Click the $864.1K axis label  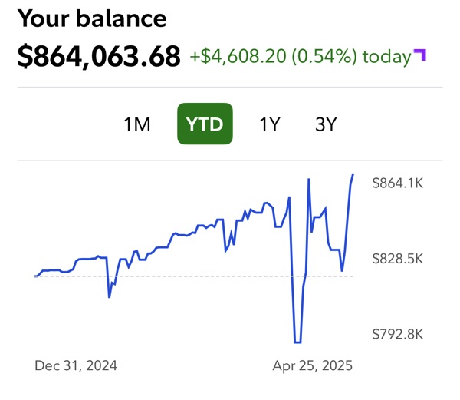click(397, 183)
